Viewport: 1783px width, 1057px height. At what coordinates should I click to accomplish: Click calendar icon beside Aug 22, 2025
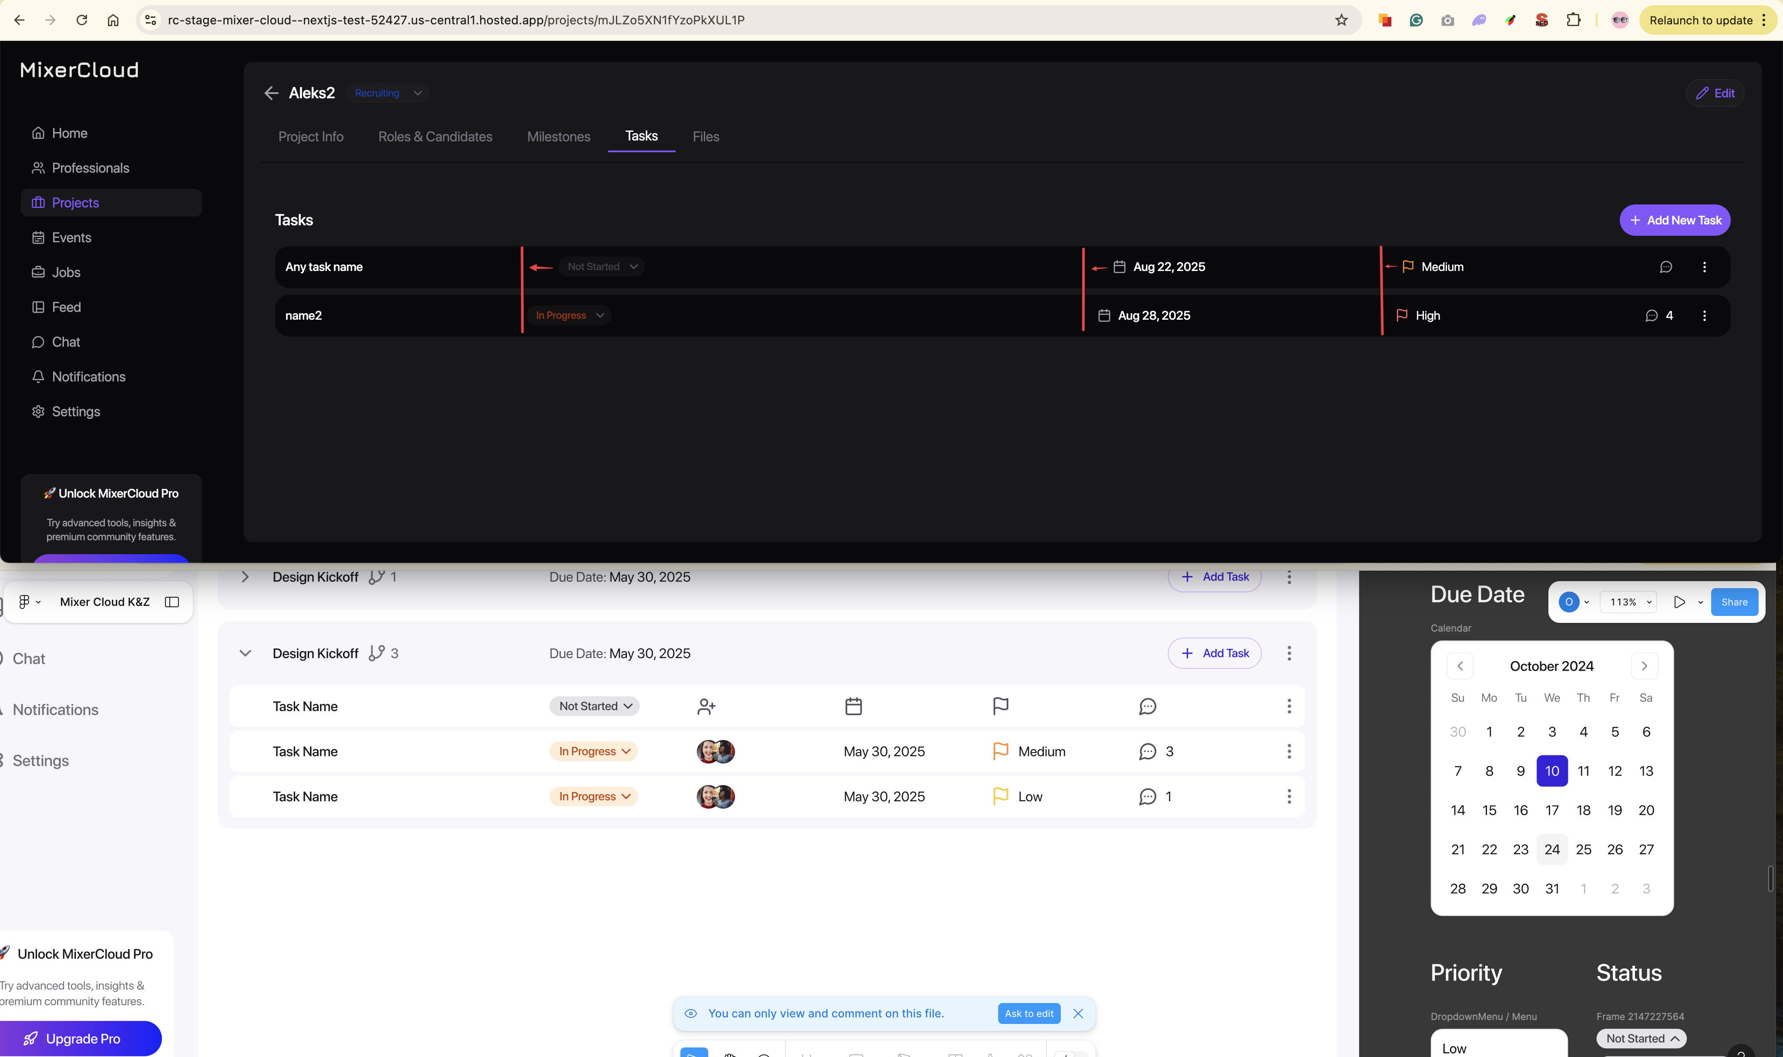(x=1119, y=267)
